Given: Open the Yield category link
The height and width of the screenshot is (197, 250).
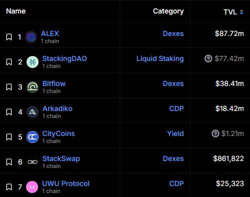Looking at the screenshot, I should click(x=175, y=133).
